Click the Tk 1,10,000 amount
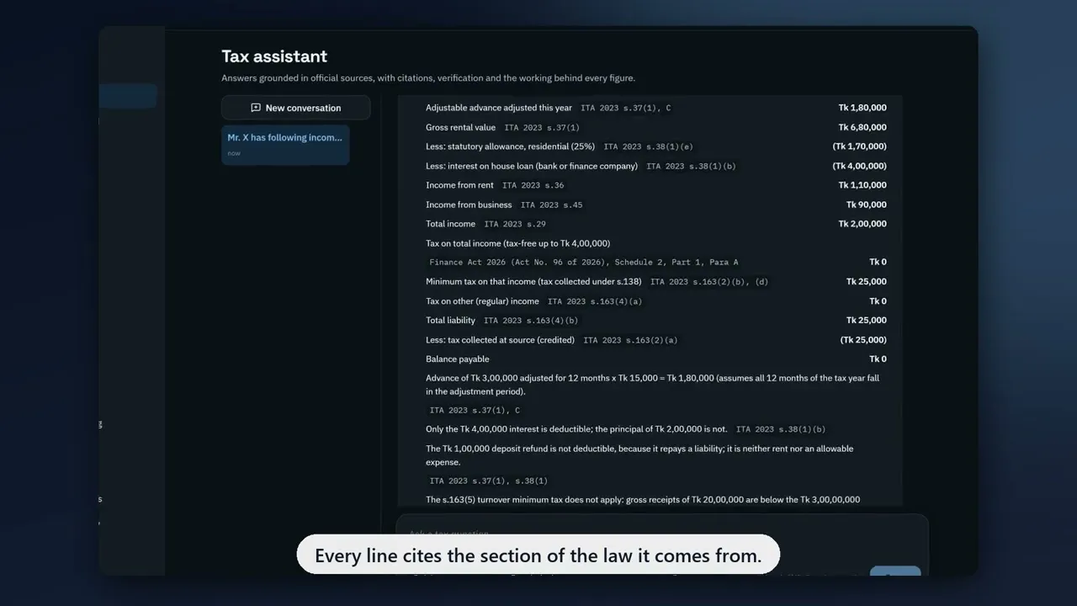Image resolution: width=1077 pixels, height=606 pixels. click(862, 185)
